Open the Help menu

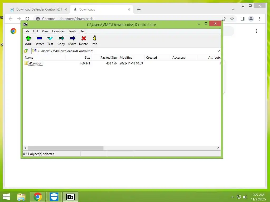click(x=83, y=31)
